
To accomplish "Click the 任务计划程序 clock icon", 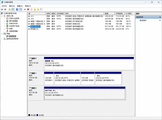I will coord(7,19).
